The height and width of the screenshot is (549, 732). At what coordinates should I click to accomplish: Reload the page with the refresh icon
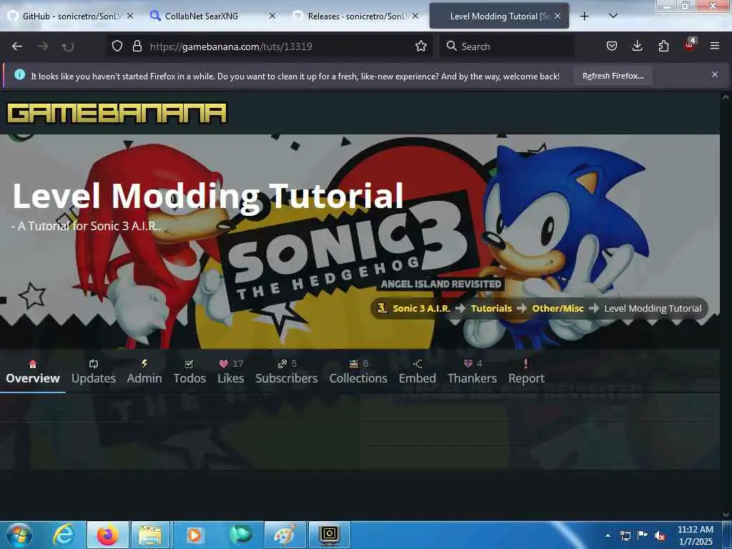[x=68, y=46]
